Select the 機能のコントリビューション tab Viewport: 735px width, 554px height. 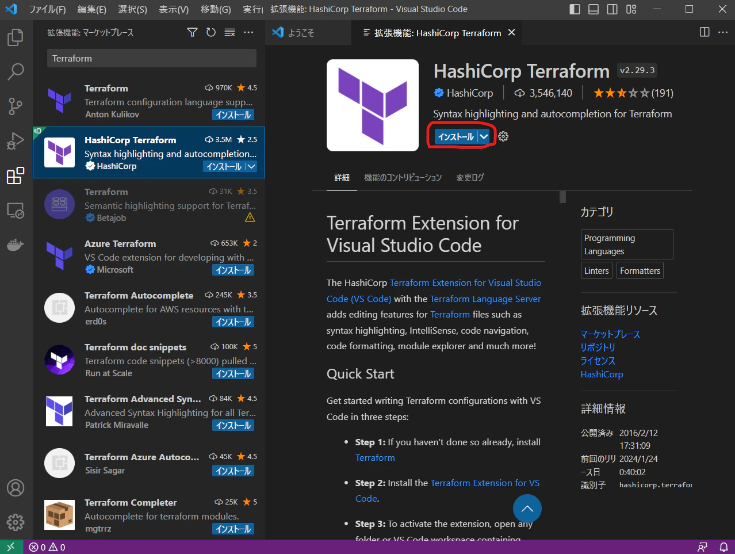[x=403, y=178]
